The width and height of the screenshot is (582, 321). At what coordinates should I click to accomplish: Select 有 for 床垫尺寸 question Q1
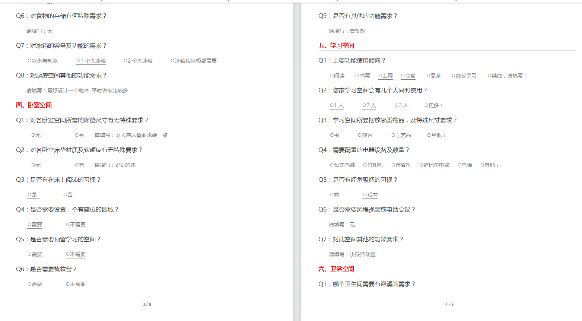79,135
